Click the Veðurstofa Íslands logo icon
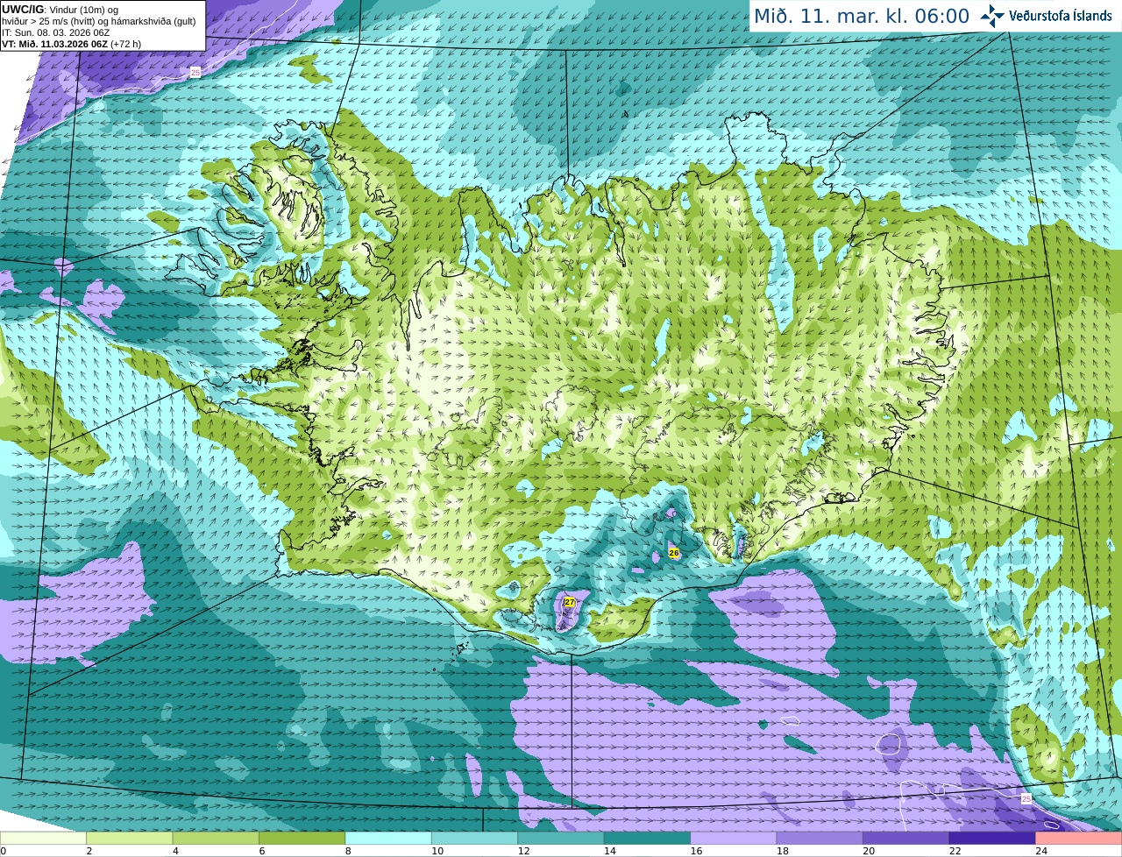1122x857 pixels. coord(992,16)
